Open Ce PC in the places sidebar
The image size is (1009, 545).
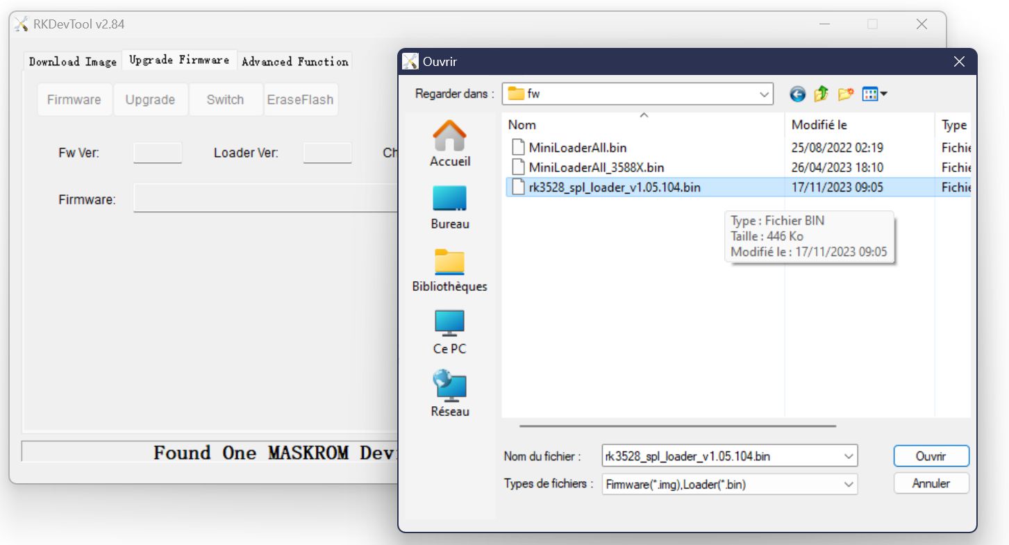(x=450, y=332)
